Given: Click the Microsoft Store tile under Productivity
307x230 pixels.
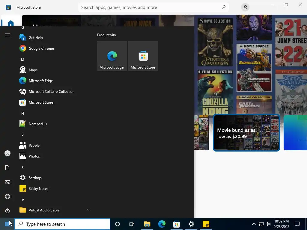Looking at the screenshot, I should point(143,56).
